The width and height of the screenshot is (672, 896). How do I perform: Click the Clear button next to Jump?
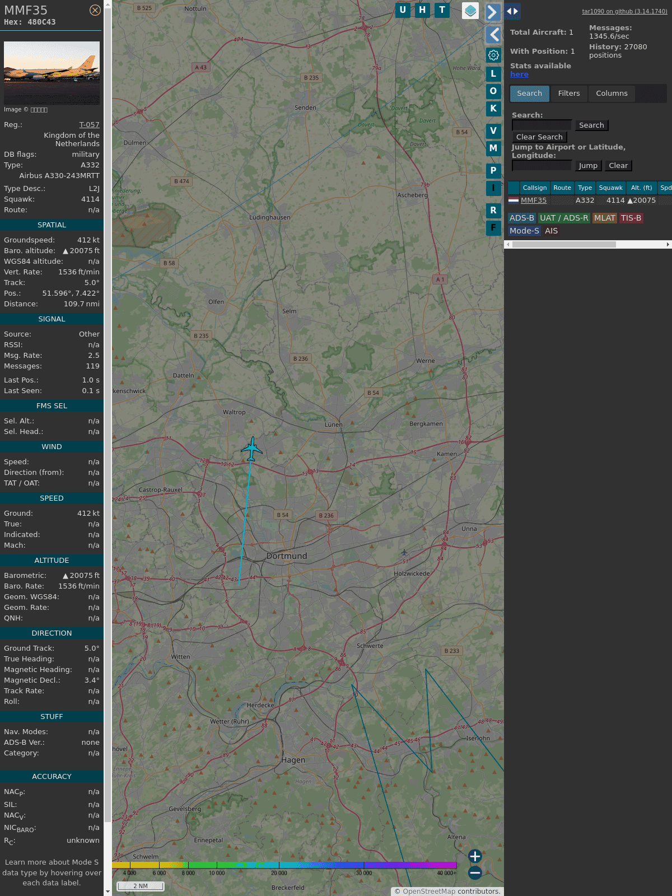(x=618, y=166)
